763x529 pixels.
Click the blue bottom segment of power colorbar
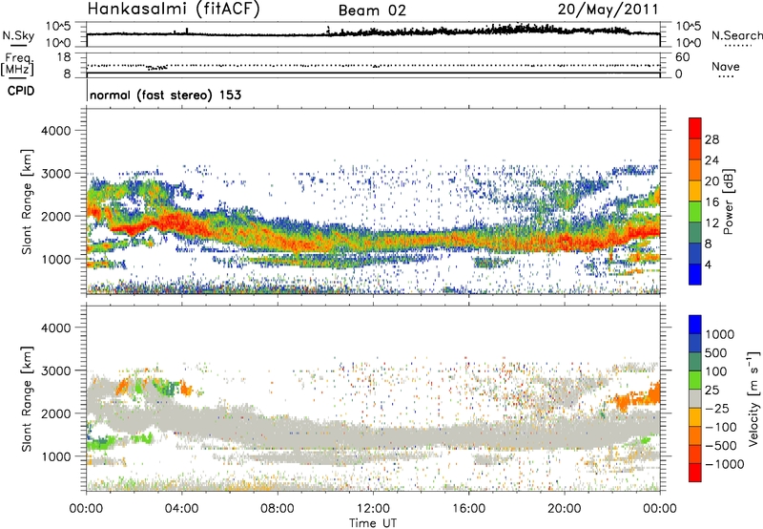coord(695,275)
